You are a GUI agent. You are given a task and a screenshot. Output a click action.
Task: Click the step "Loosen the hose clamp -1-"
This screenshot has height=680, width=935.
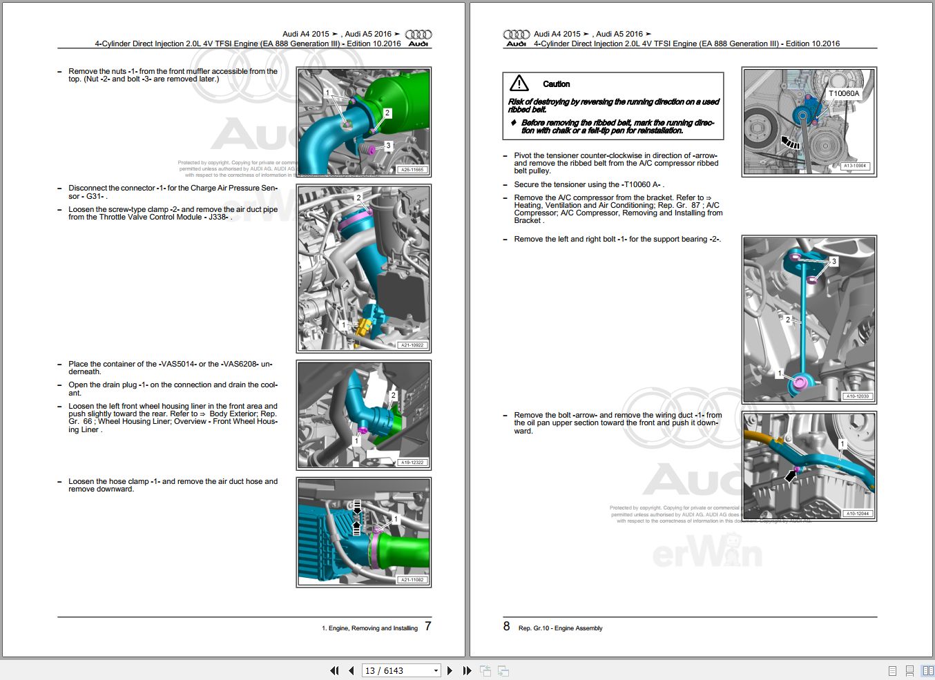tap(173, 485)
